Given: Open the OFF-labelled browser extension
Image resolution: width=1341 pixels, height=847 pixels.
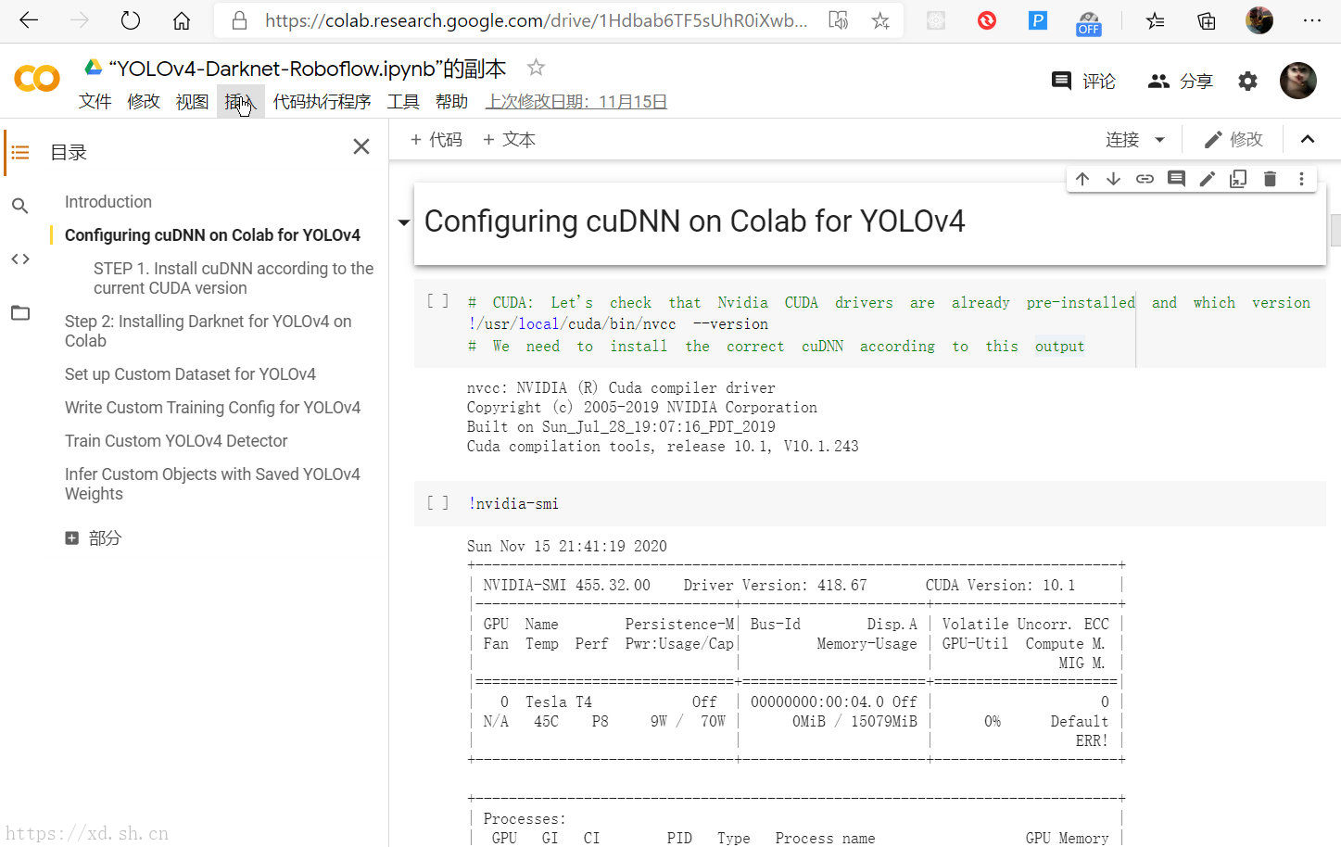Looking at the screenshot, I should click(1089, 23).
